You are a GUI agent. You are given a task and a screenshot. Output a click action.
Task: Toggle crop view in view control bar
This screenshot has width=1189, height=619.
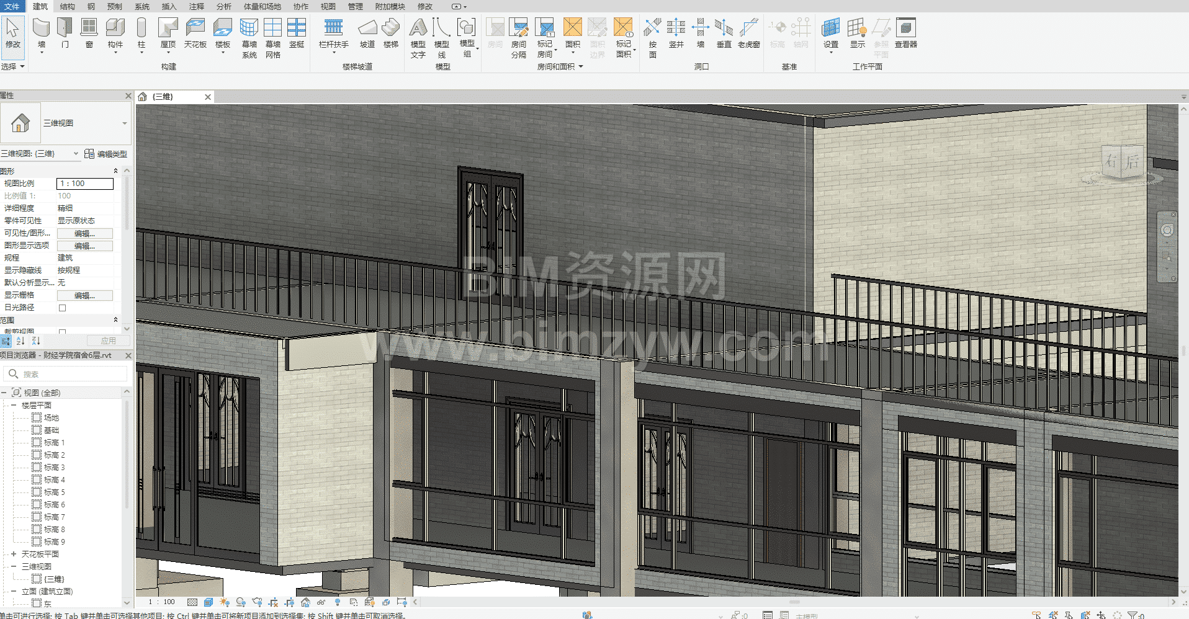pyautogui.click(x=273, y=602)
